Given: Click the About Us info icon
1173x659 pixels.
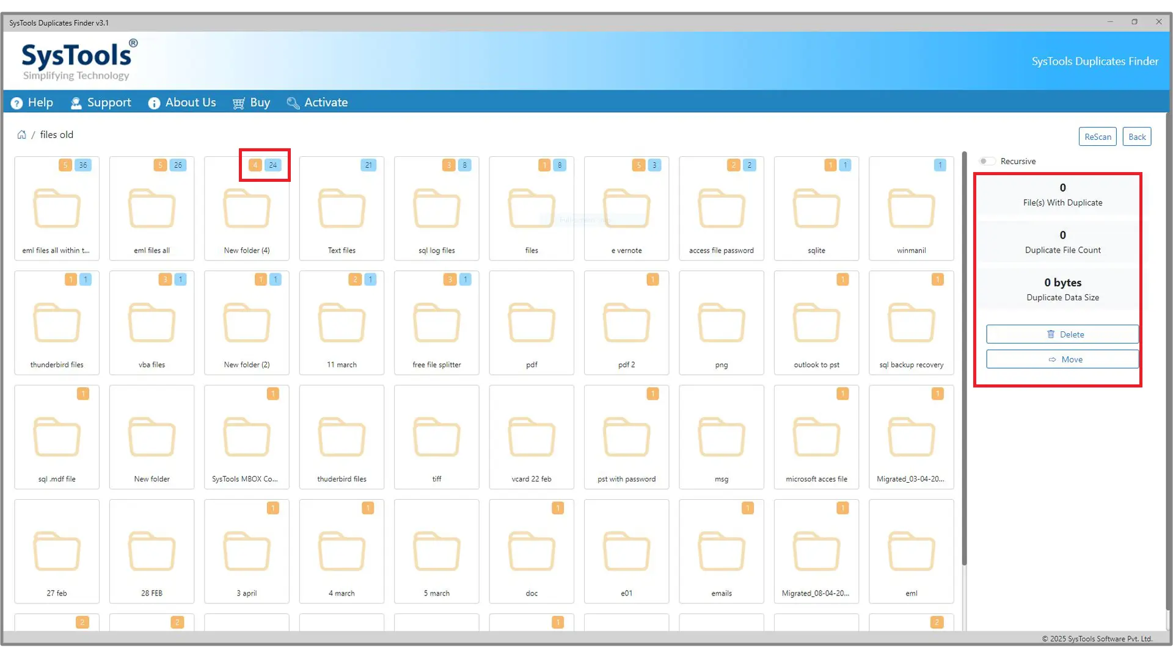Looking at the screenshot, I should click(x=154, y=103).
